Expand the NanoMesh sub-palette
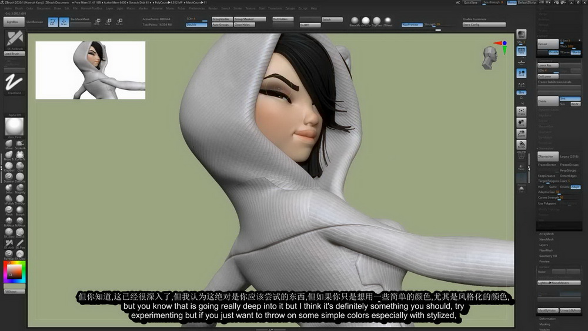 pyautogui.click(x=546, y=239)
